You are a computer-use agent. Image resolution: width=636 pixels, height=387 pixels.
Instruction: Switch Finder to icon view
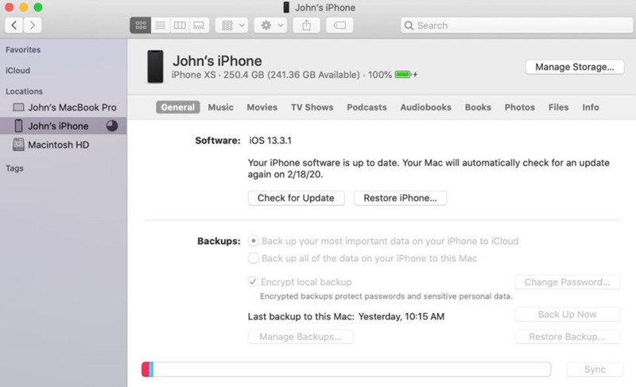click(141, 25)
